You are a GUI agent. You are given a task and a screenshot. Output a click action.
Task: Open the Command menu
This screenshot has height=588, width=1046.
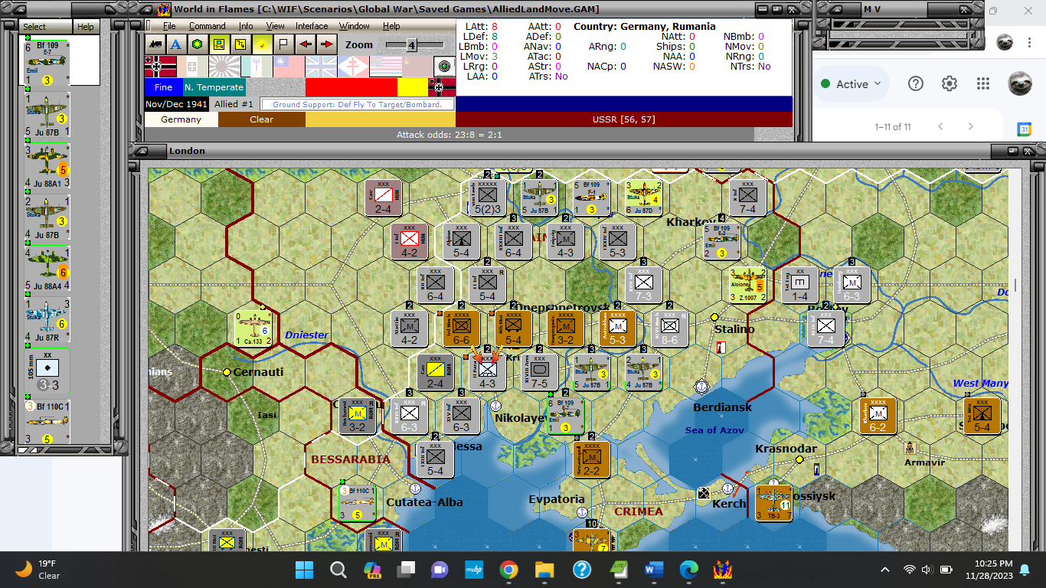(208, 26)
